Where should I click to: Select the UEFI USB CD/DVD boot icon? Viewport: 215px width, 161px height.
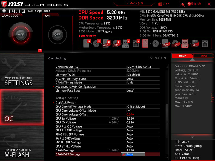[x=116, y=44]
